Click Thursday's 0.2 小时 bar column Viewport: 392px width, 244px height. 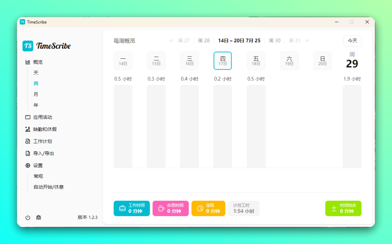click(222, 126)
